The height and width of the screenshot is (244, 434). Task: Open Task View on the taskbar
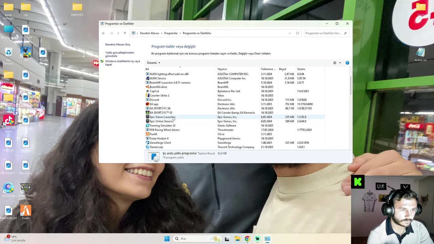[x=227, y=239]
